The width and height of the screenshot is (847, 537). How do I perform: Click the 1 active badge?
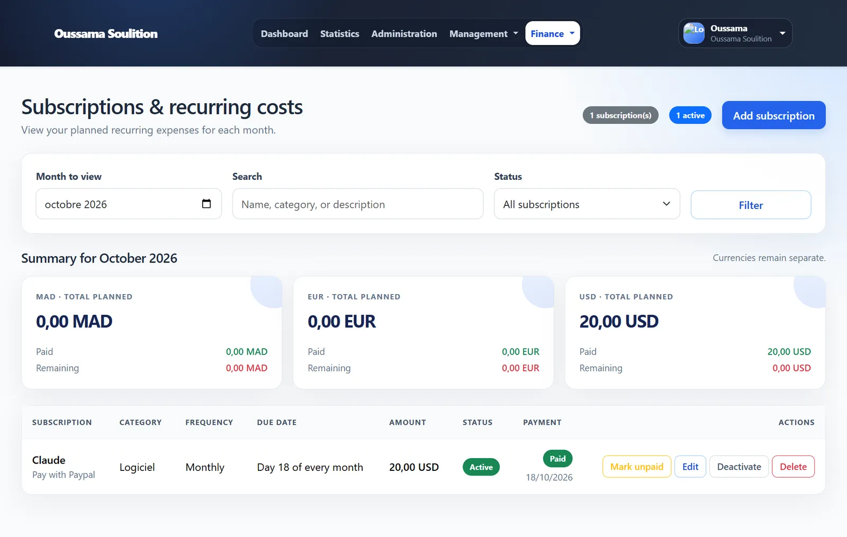click(x=690, y=115)
